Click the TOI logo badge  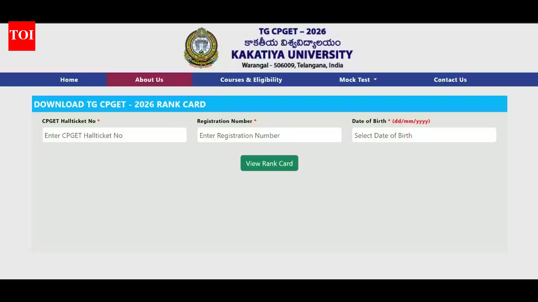coord(22,36)
